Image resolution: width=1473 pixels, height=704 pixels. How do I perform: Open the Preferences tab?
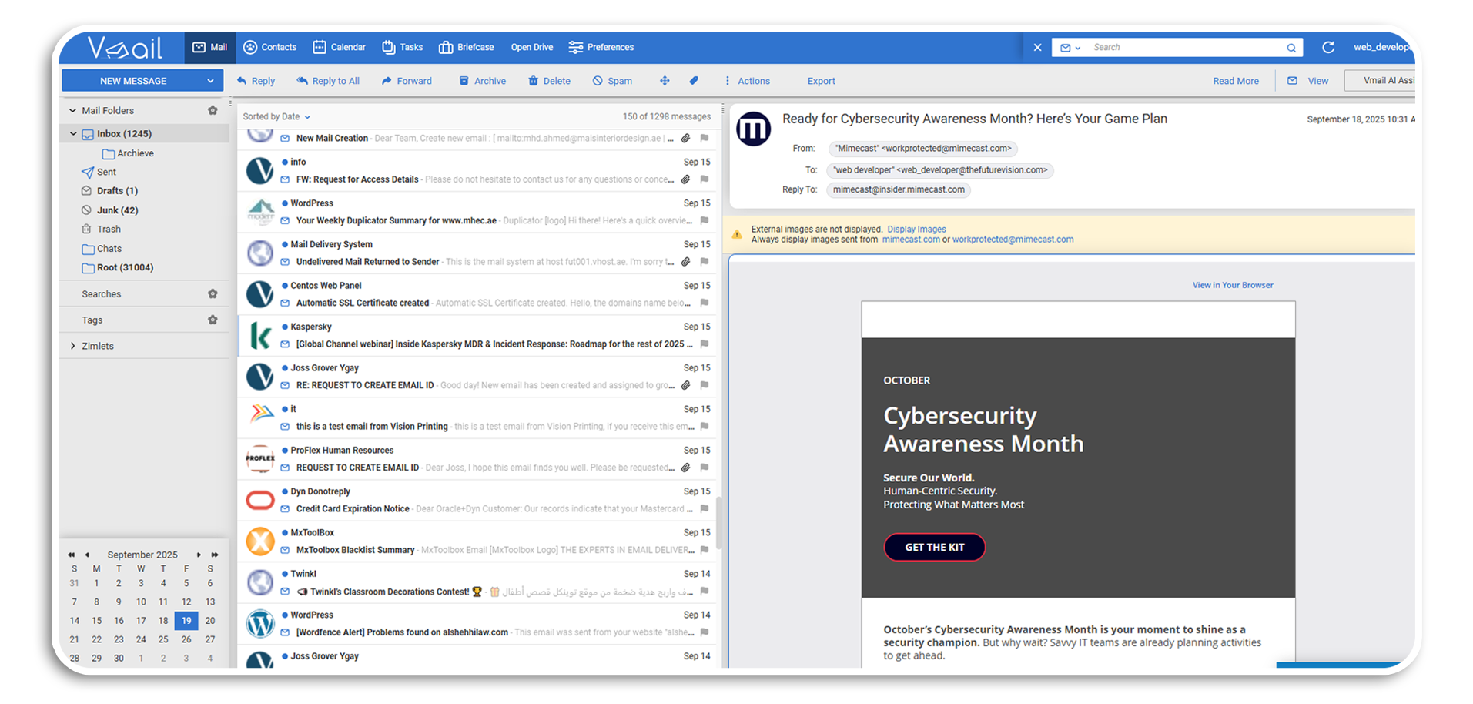(x=601, y=48)
